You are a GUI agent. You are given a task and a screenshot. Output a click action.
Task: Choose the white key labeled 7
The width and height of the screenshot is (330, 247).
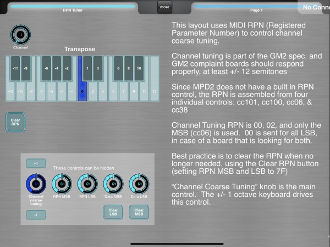coord(124,91)
